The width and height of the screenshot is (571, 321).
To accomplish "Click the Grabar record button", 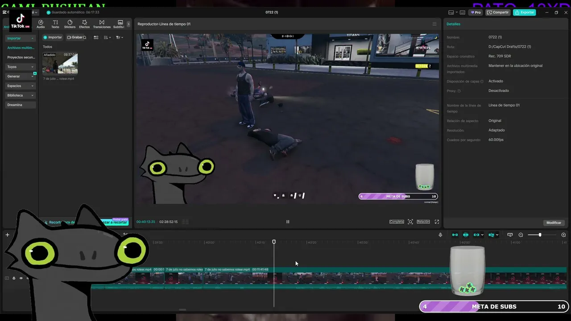I will click(x=74, y=37).
